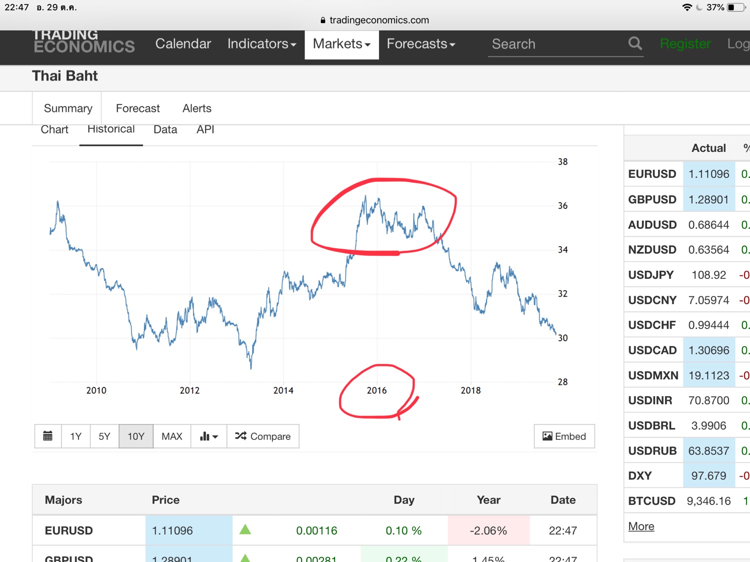This screenshot has width=750, height=562.
Task: Select the 1Y time range
Action: pyautogui.click(x=76, y=436)
